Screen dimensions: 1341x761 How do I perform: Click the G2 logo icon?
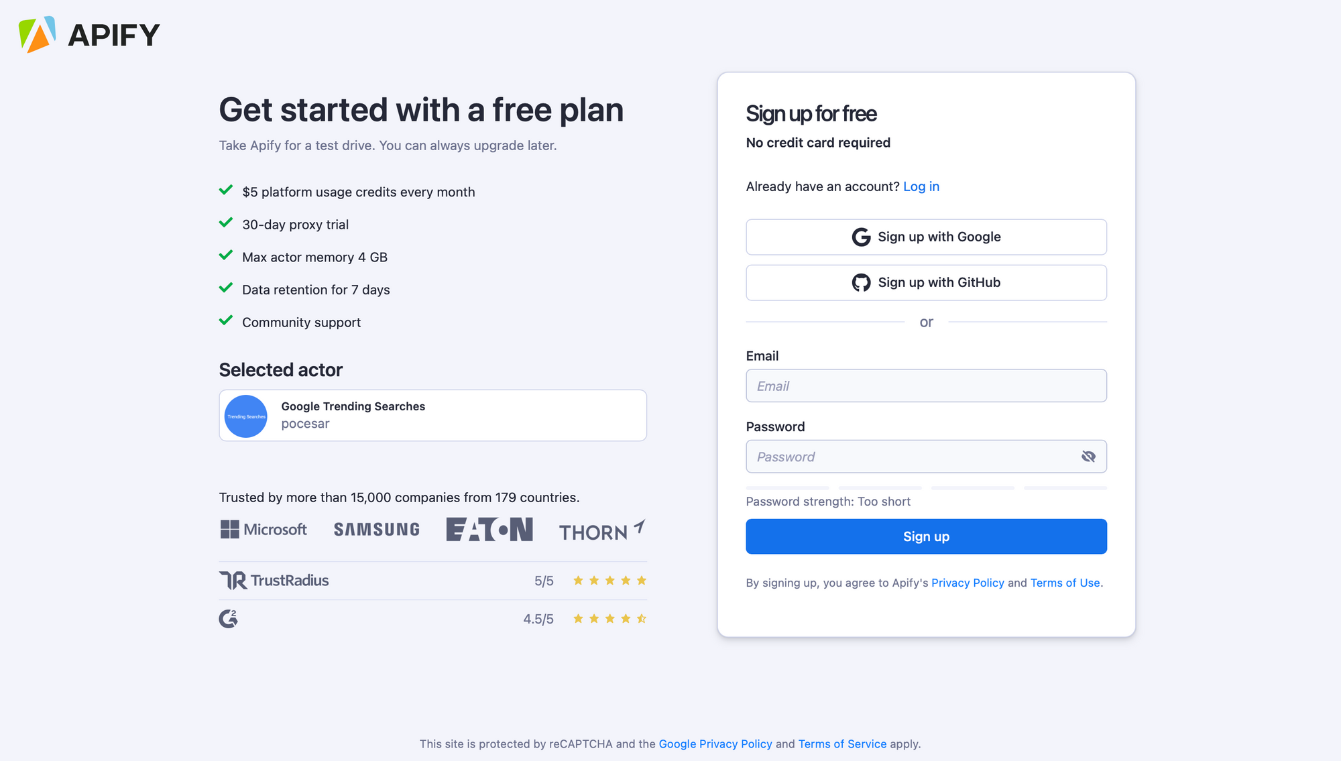click(x=229, y=618)
